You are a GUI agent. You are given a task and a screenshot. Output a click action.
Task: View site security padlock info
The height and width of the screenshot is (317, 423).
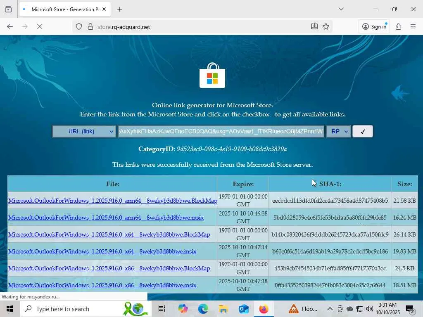pyautogui.click(x=90, y=27)
